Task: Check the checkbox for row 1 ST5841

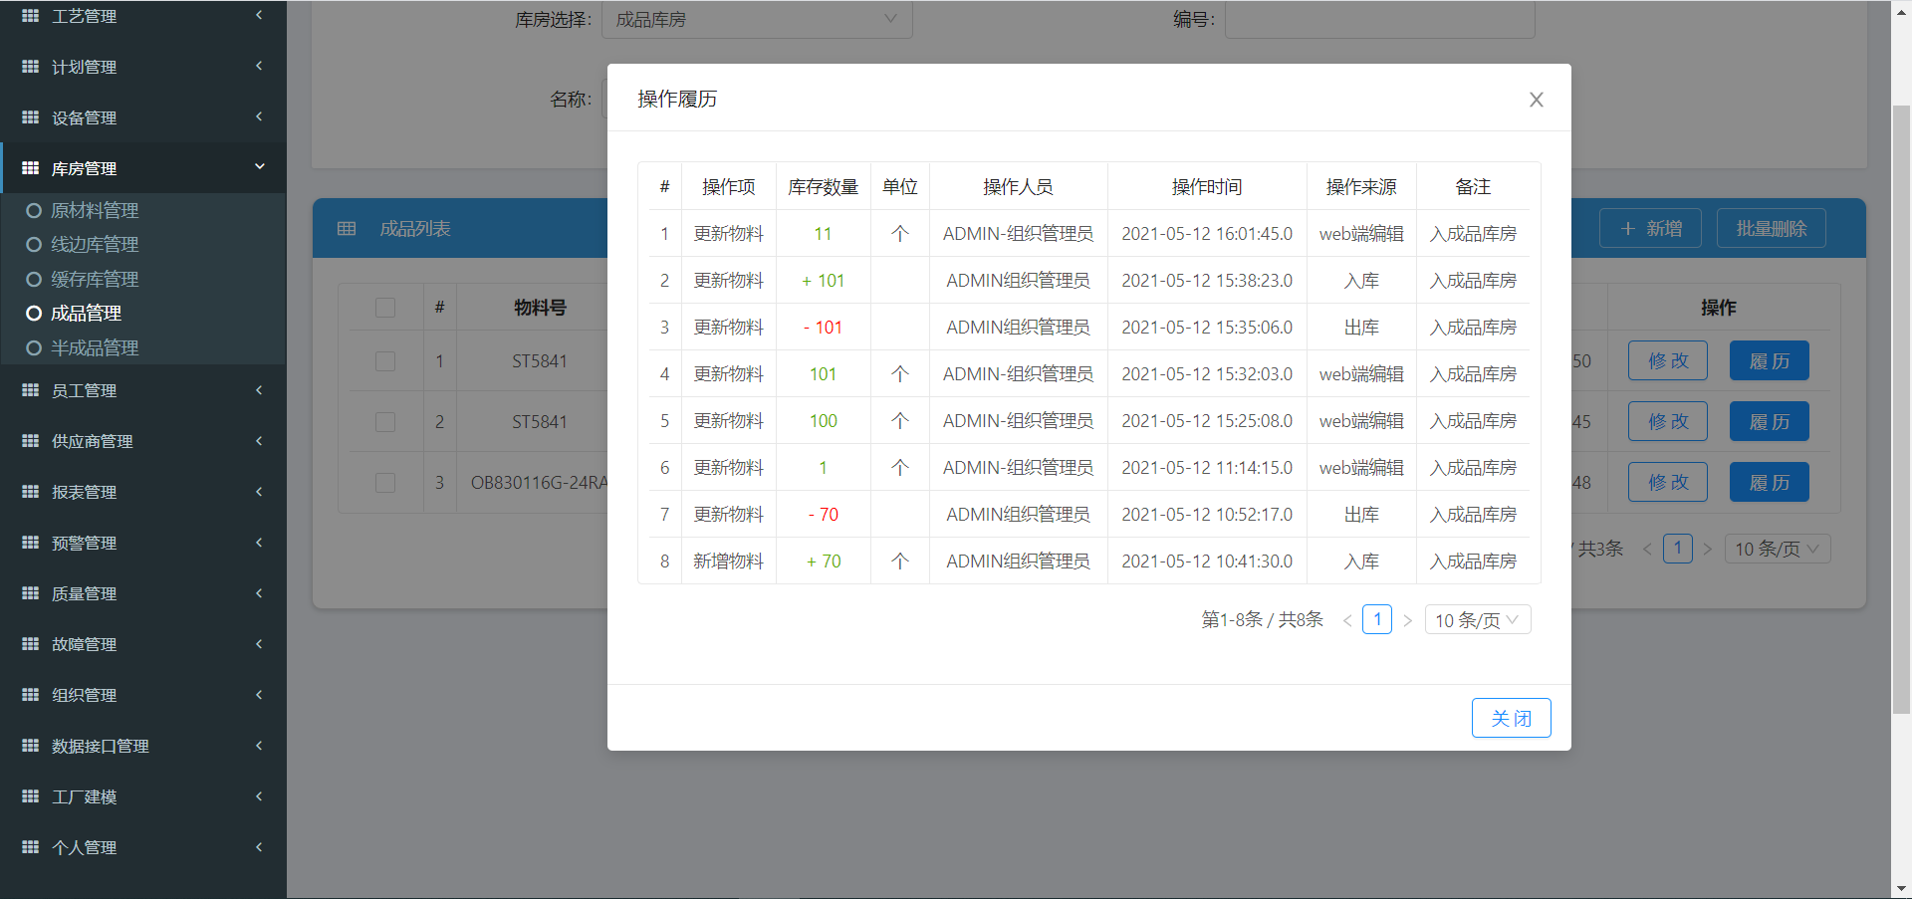Action: [x=385, y=361]
